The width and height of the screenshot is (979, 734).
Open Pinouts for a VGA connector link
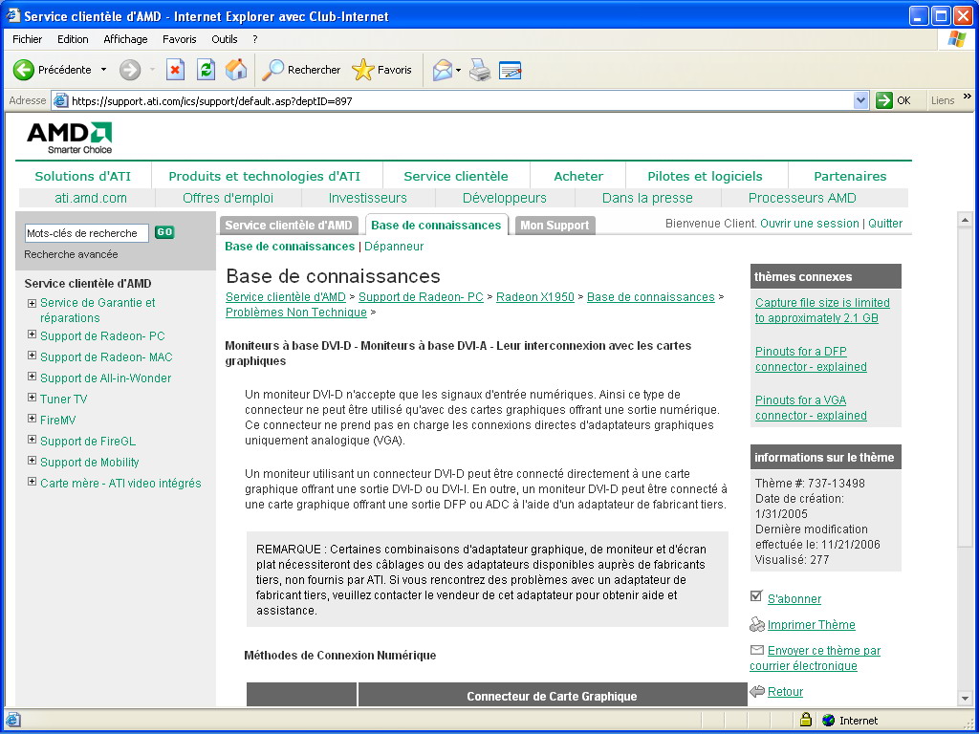pyautogui.click(x=811, y=407)
